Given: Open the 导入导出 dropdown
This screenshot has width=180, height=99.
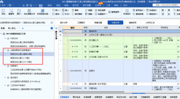Looking at the screenshot, I should pos(12,28).
